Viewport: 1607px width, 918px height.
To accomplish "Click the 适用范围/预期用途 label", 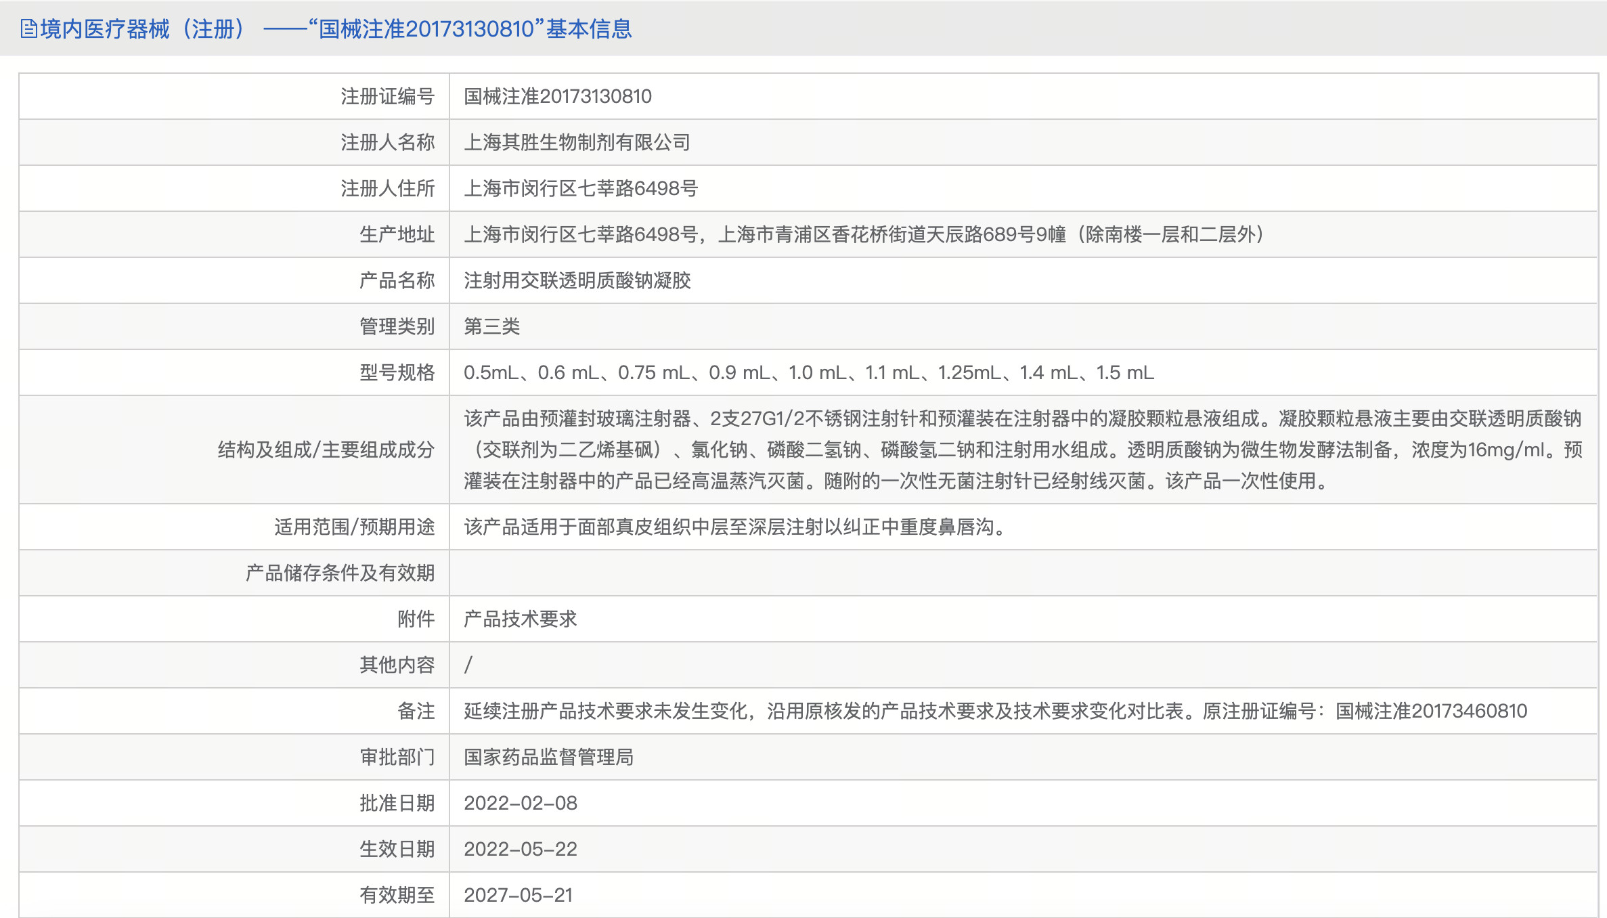I will pyautogui.click(x=354, y=527).
